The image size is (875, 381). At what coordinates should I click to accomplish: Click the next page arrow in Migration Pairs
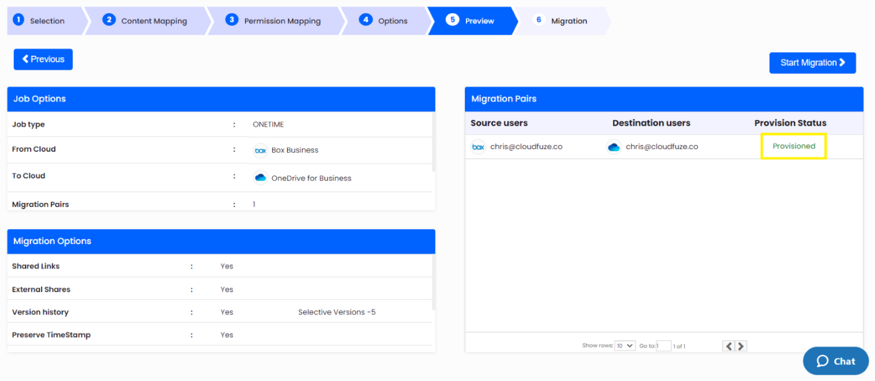(741, 346)
